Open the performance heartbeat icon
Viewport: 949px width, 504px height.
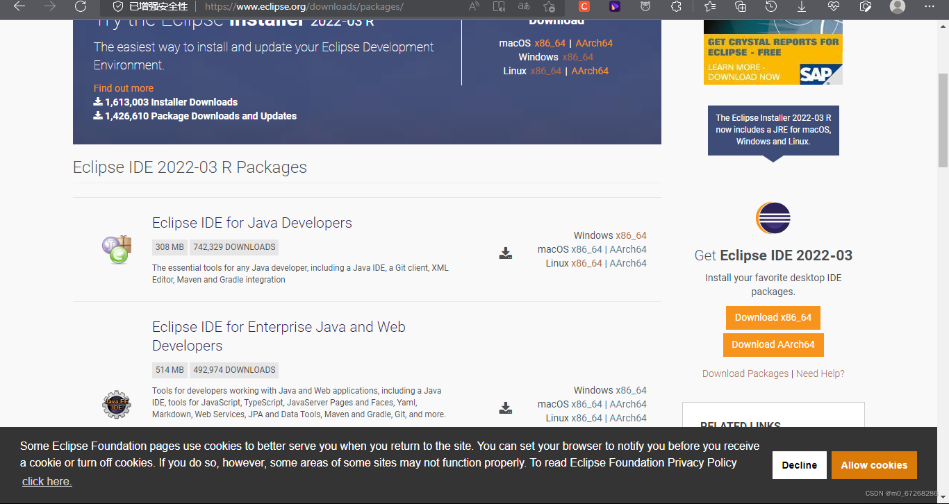pyautogui.click(x=834, y=6)
